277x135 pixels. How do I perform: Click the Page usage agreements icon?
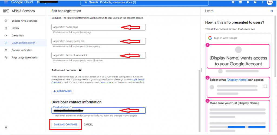[x=6, y=58]
